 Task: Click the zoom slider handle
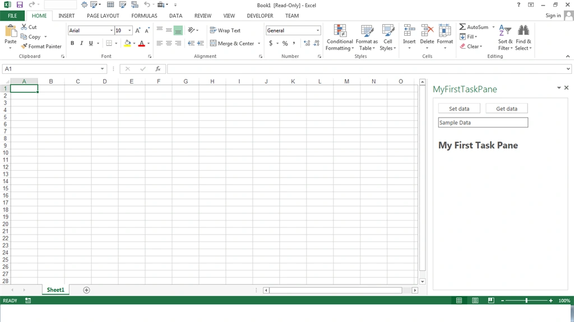tap(526, 300)
